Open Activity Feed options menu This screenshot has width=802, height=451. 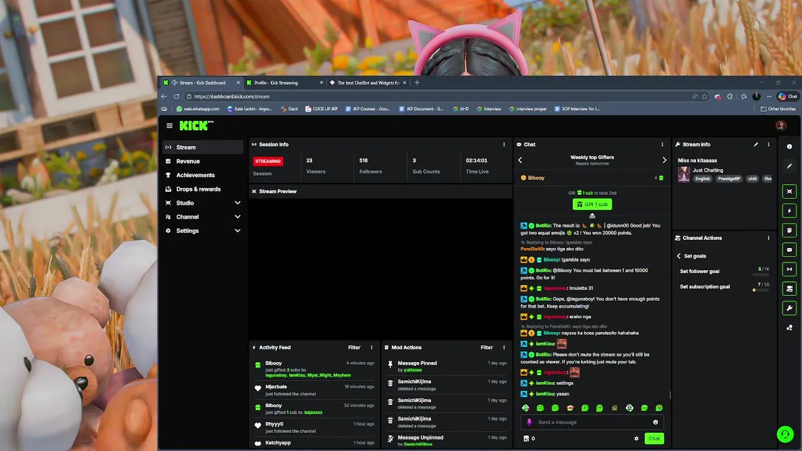372,348
